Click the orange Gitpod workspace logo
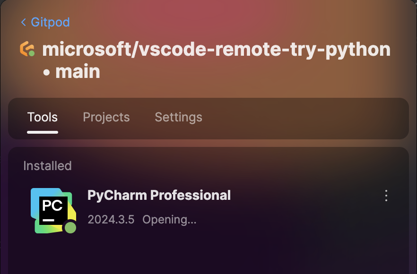 [27, 49]
